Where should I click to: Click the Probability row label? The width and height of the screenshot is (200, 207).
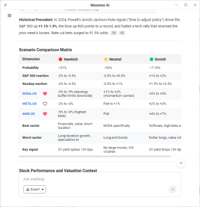coord(31,68)
